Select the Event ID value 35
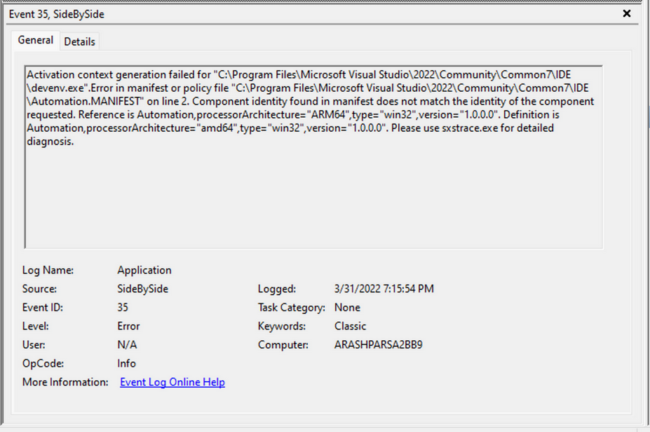The height and width of the screenshot is (432, 650). click(123, 307)
